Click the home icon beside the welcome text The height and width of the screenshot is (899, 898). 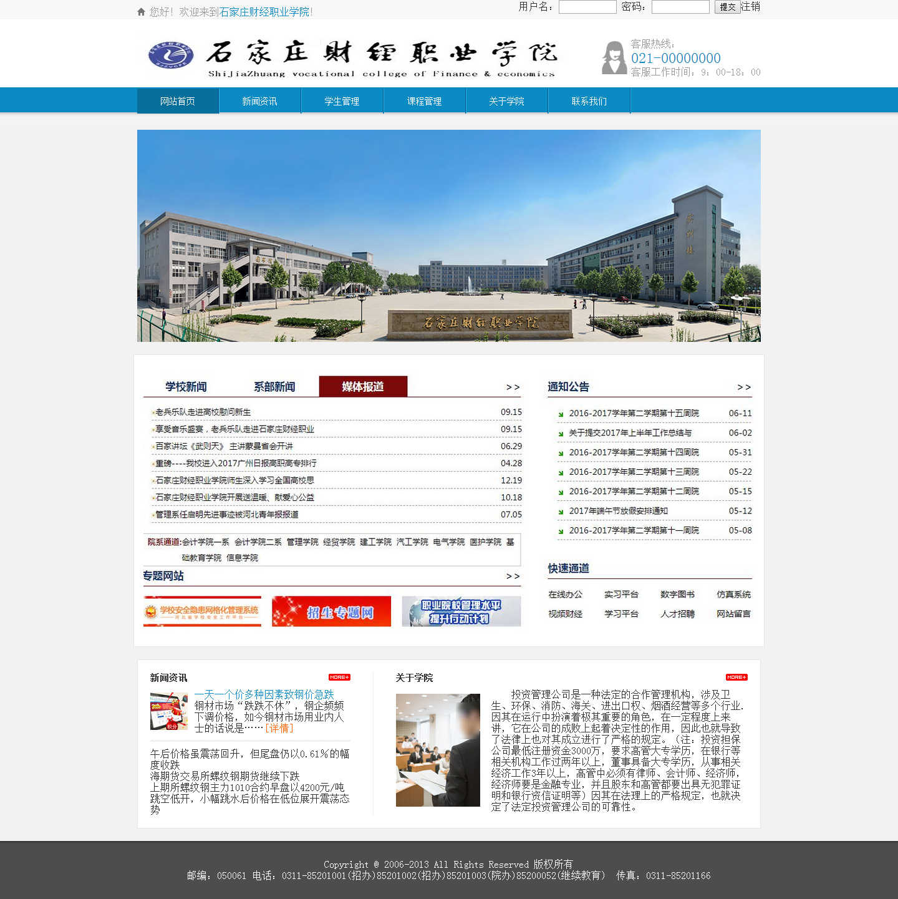(x=141, y=12)
